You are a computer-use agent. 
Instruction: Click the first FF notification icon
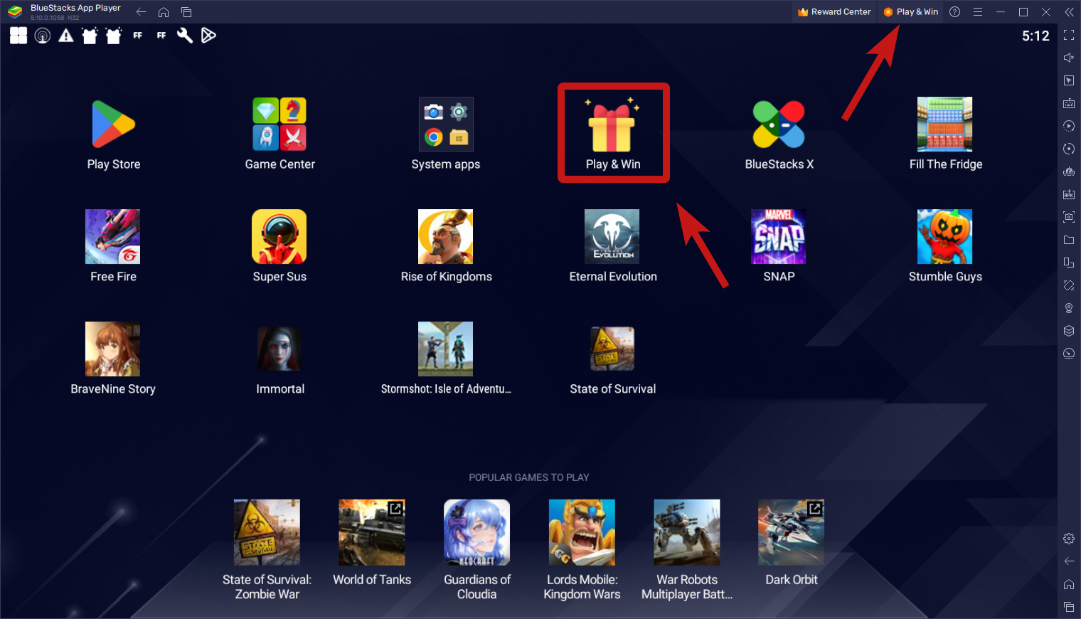137,36
